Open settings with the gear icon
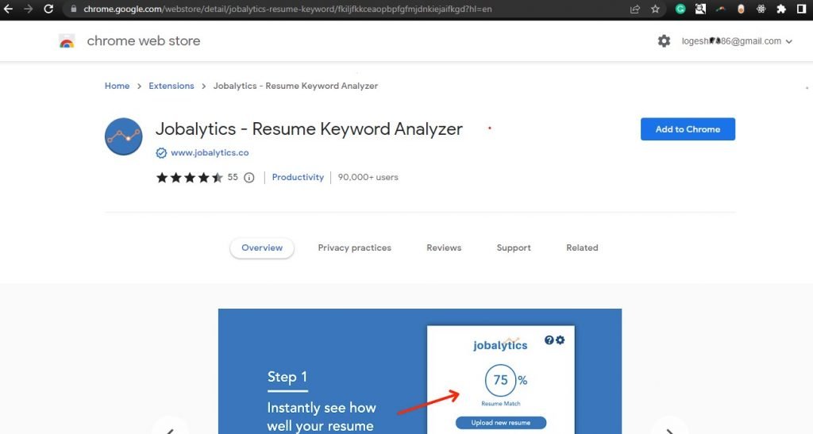813x434 pixels. [x=665, y=41]
